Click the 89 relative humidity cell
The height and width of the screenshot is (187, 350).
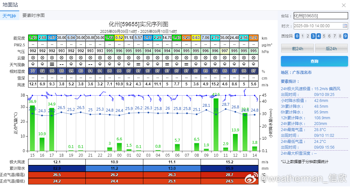click(x=206, y=71)
